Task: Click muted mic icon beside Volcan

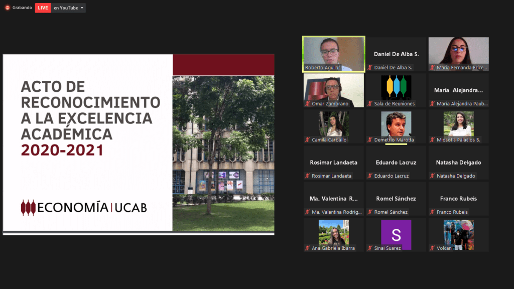Action: coord(432,248)
